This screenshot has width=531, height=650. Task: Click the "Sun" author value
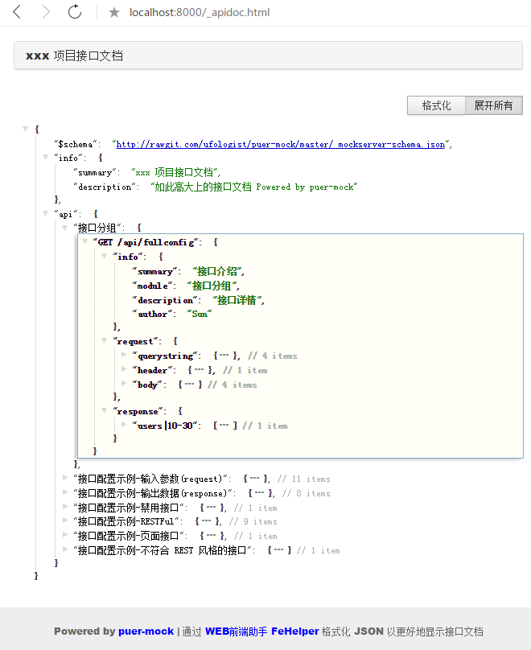[200, 315]
